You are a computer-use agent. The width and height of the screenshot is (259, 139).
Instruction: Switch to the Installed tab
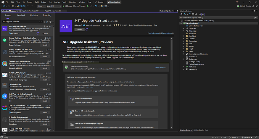click(21, 15)
